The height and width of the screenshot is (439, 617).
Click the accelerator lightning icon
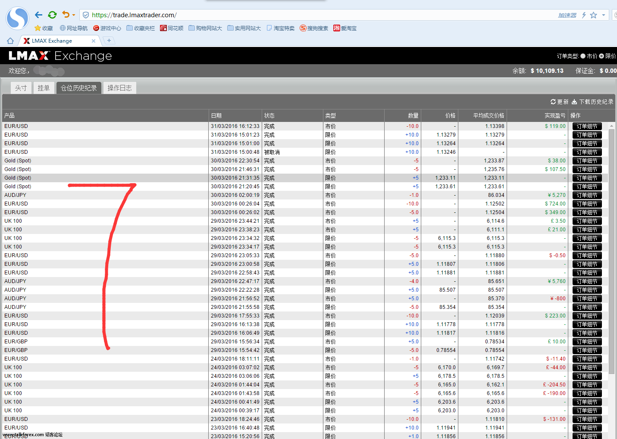point(584,15)
